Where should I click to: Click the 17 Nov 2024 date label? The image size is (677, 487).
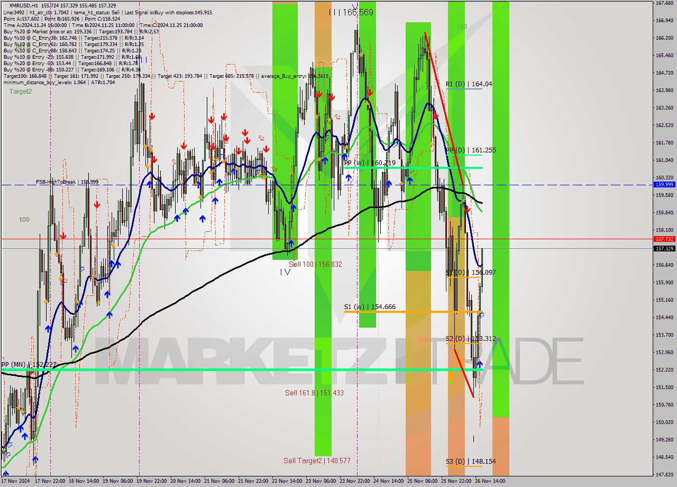16,482
